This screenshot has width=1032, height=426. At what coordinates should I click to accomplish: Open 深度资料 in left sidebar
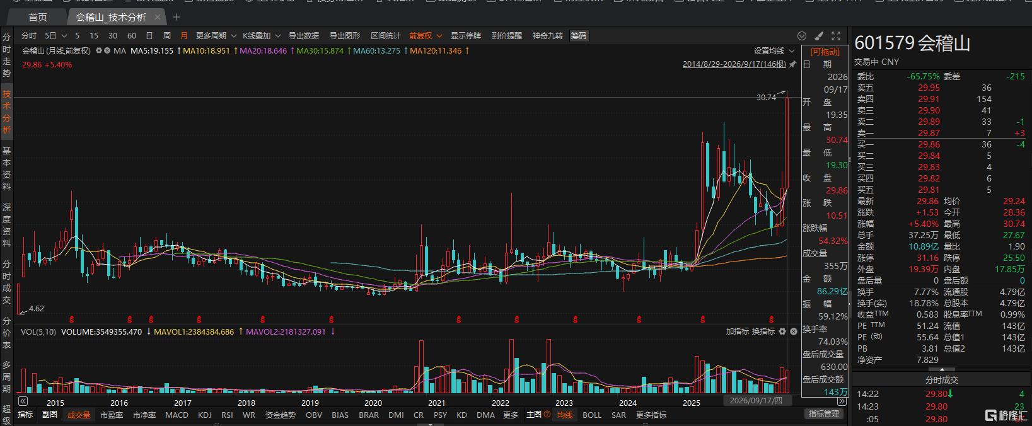coord(6,226)
